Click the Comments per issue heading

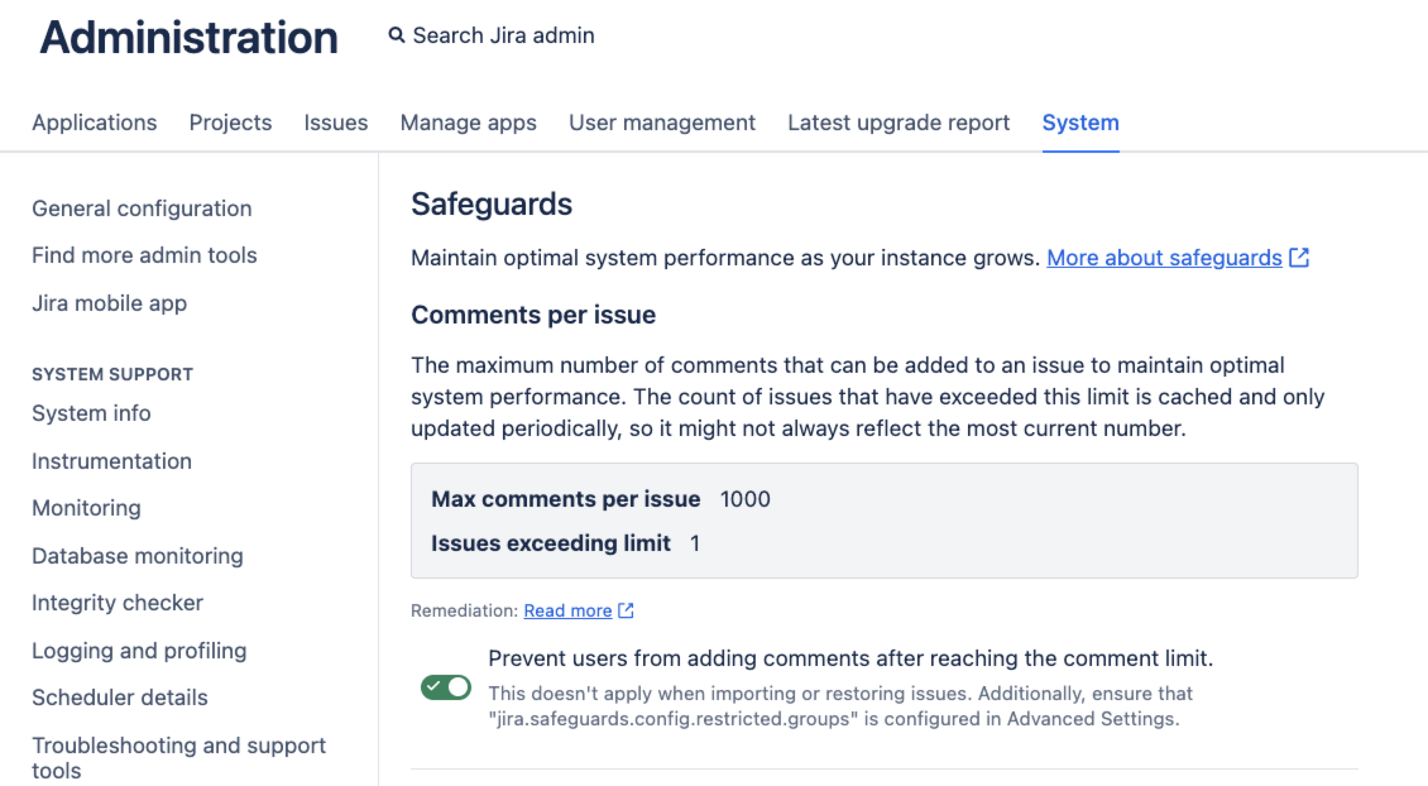(533, 315)
